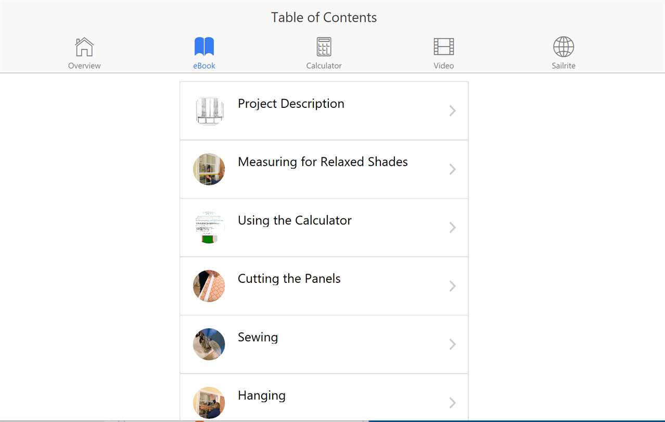Open the Sewing chapter title link
The image size is (665, 422).
[x=258, y=337]
